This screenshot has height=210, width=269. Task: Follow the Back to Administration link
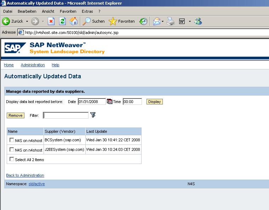coord(25,175)
